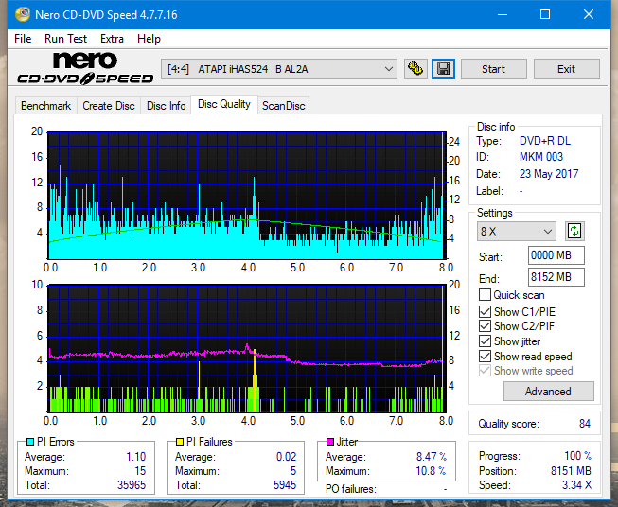
Task: Click the magenta Jitter legend swatch
Action: 330,442
